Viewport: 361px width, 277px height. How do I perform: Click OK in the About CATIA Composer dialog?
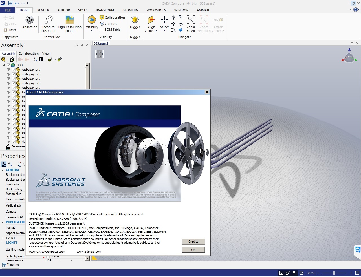tap(193, 250)
